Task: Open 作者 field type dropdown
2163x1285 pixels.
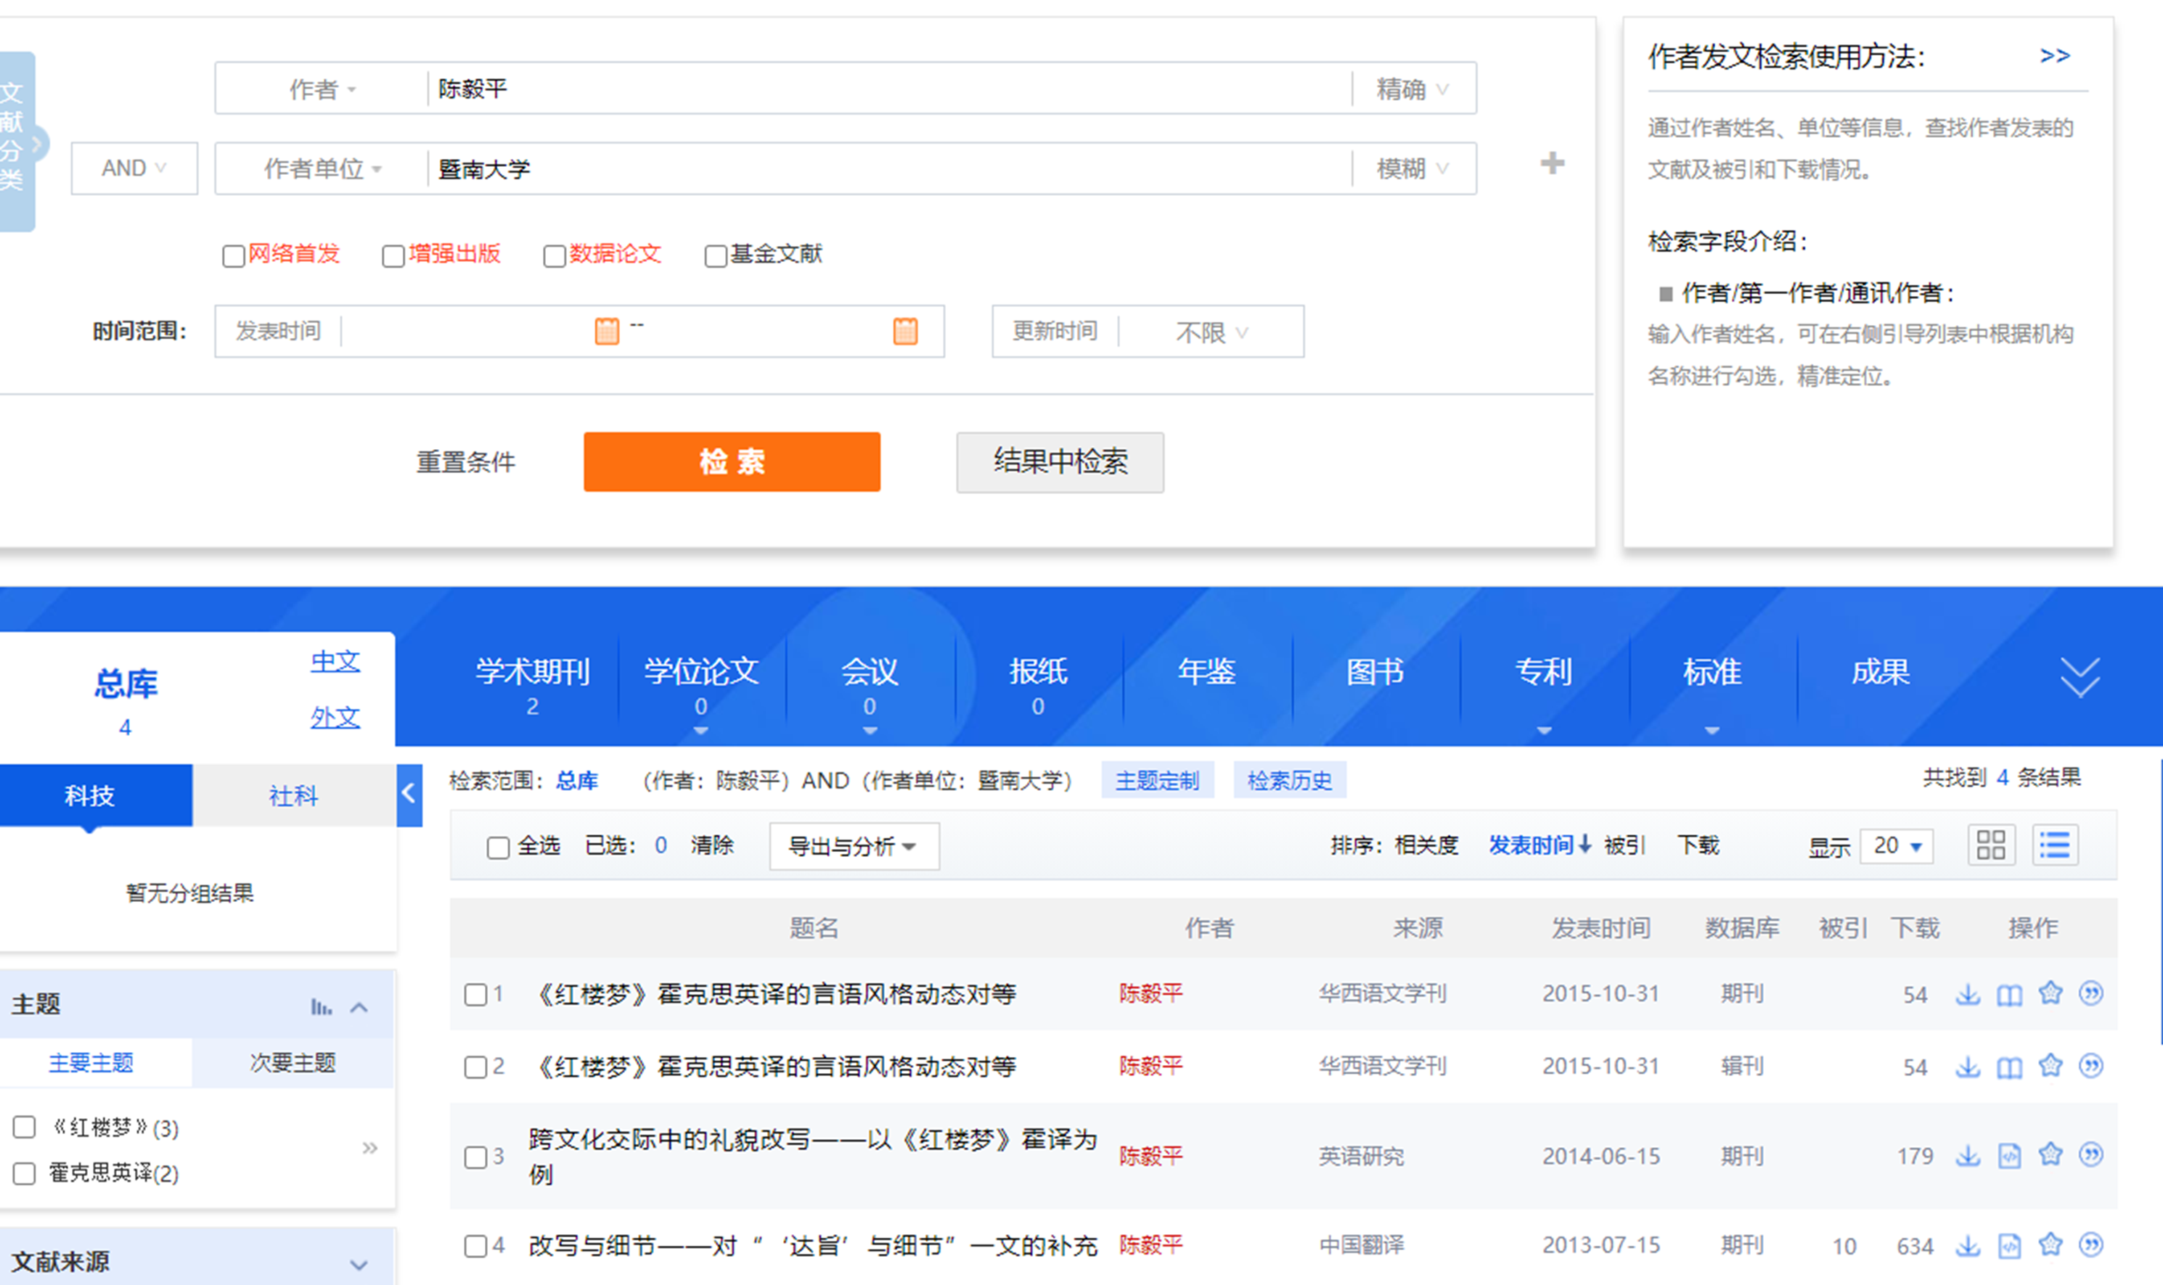Action: [x=322, y=89]
